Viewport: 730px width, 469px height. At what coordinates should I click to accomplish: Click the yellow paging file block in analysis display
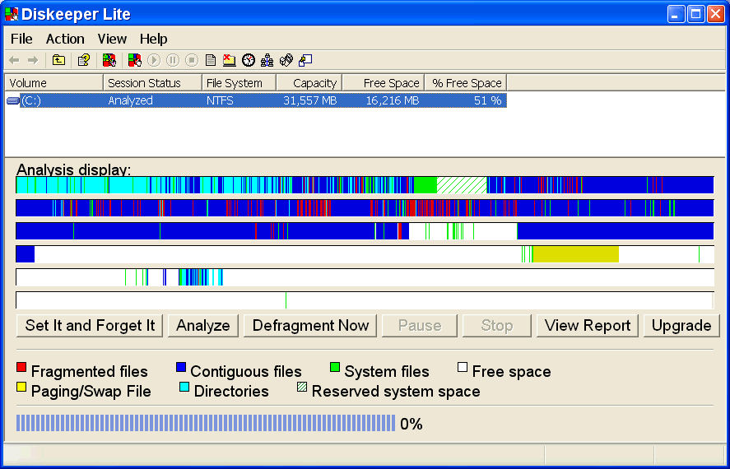(576, 254)
